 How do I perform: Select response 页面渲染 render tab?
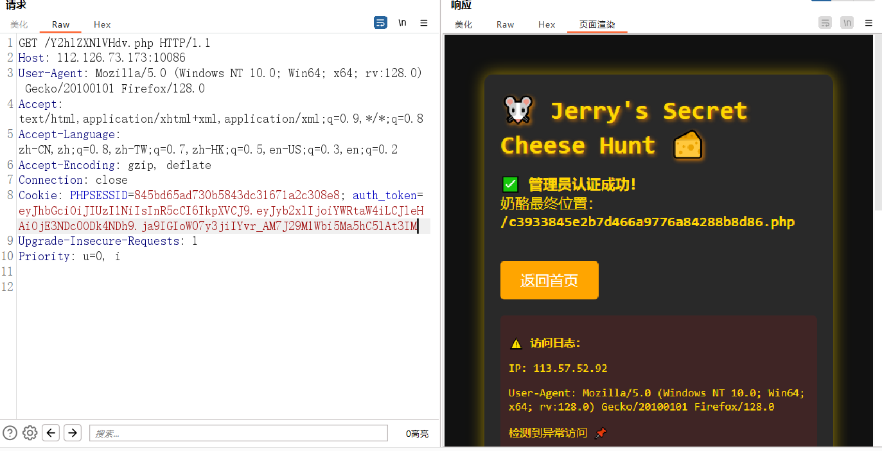[597, 24]
